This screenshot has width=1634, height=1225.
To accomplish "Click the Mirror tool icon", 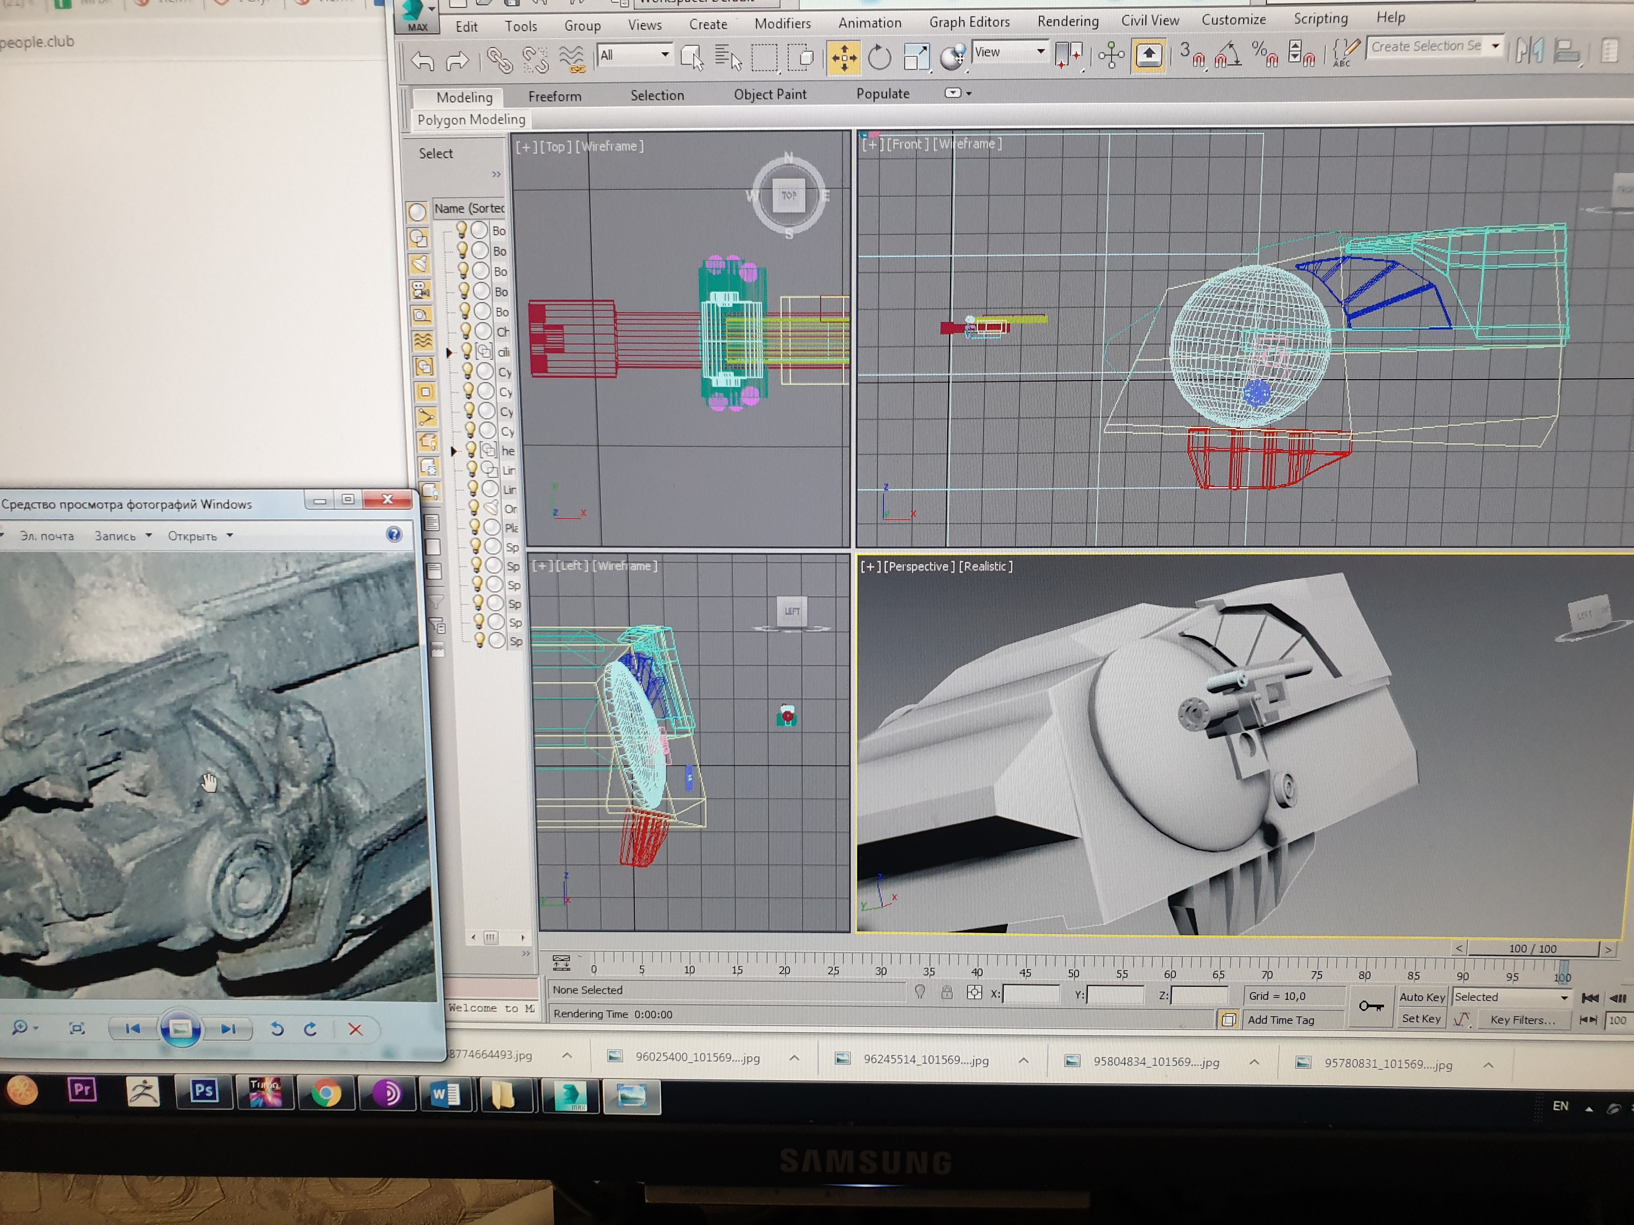I will pos(1529,50).
